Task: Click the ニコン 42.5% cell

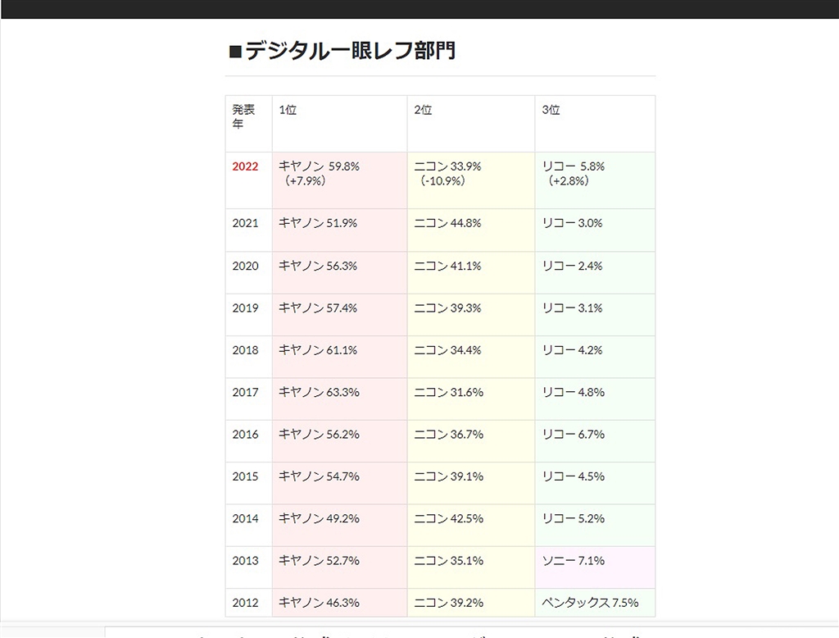Action: (x=448, y=519)
